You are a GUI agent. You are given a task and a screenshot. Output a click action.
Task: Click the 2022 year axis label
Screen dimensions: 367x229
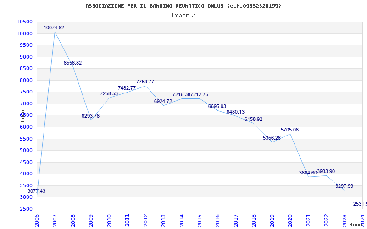tap(327, 220)
